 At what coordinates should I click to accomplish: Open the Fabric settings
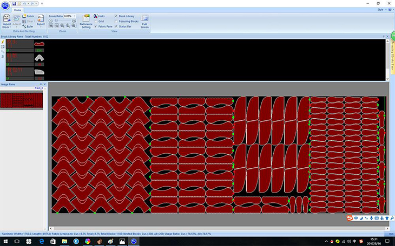28,16
